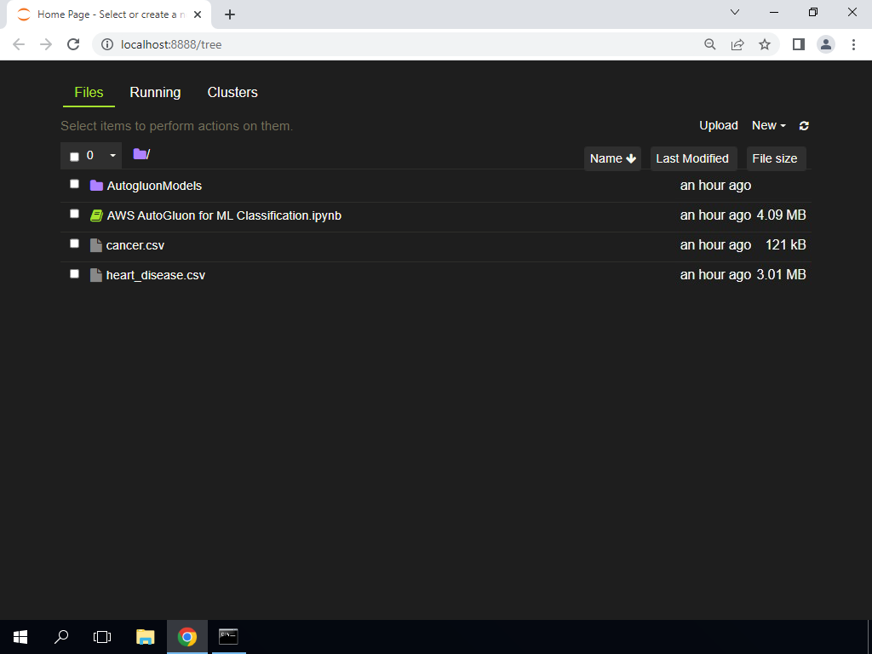Bookmark this tab with the star icon
Image resolution: width=872 pixels, height=654 pixels.
[x=765, y=44]
